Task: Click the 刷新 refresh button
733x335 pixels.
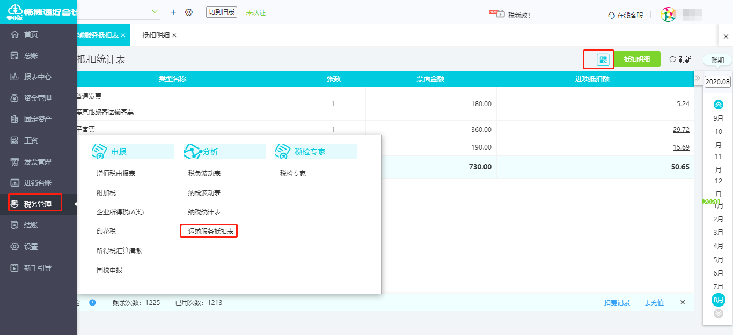Action: tap(680, 59)
